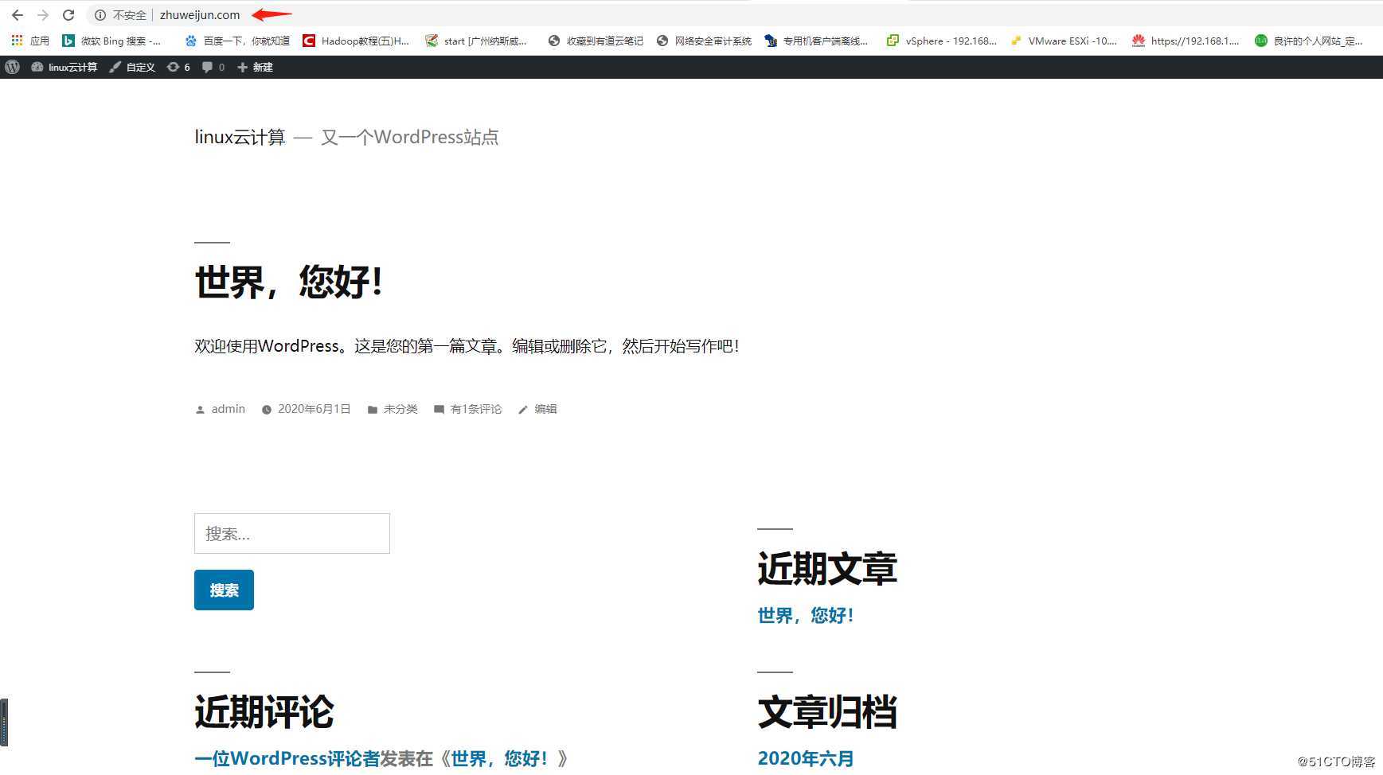The image size is (1383, 775).
Task: Open the 网络安全审计系统 bookmark
Action: coord(704,41)
